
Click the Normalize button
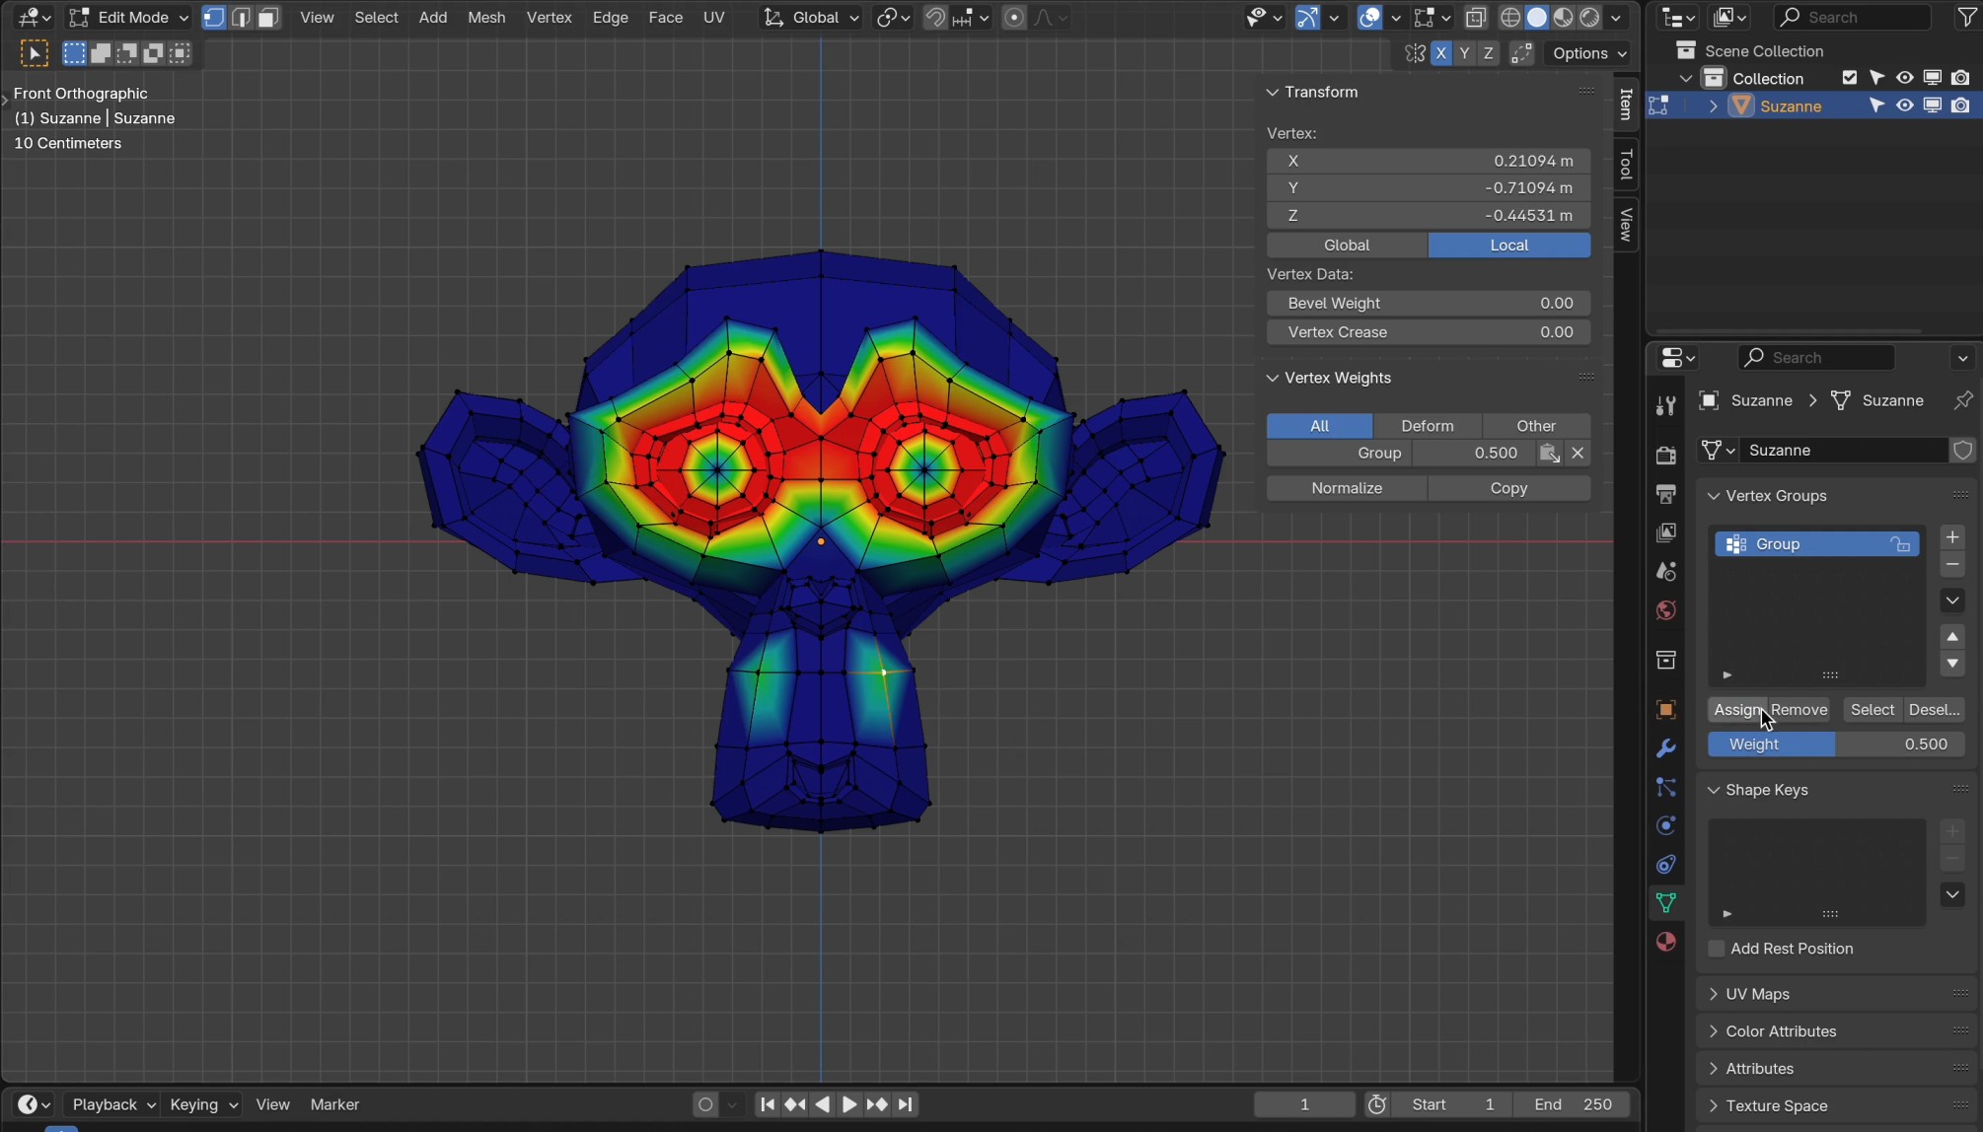(1347, 488)
